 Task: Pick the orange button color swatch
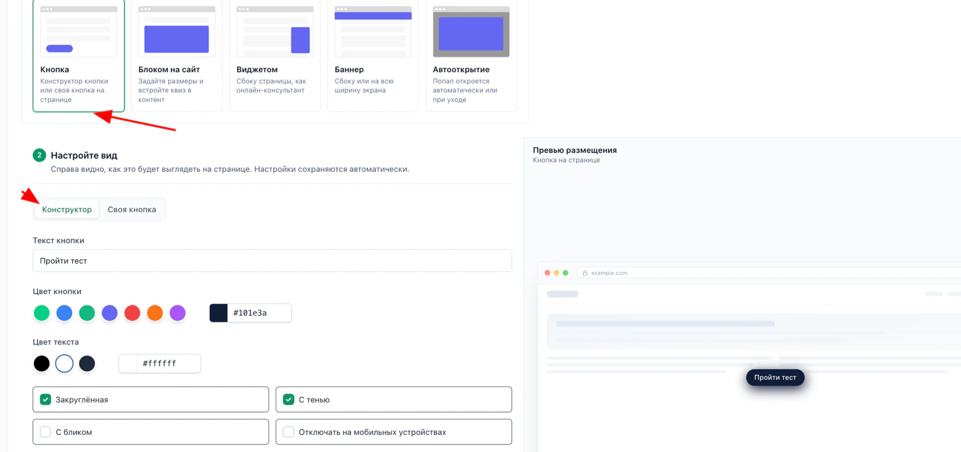click(x=155, y=313)
